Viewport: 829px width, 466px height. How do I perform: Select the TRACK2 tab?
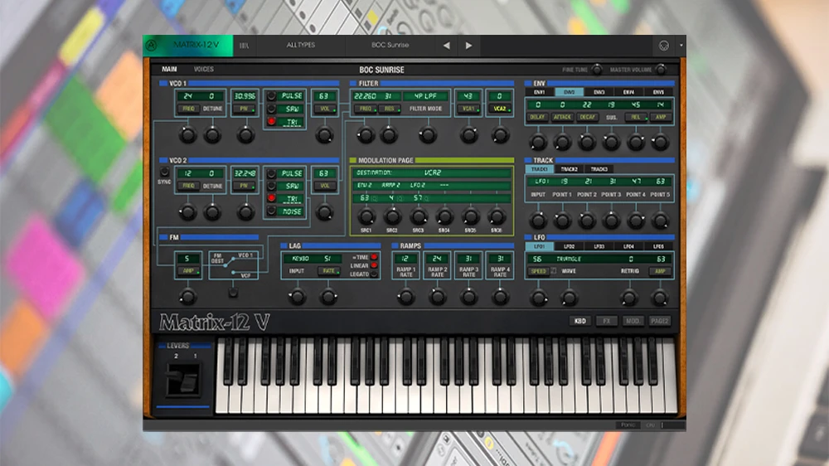pyautogui.click(x=569, y=169)
